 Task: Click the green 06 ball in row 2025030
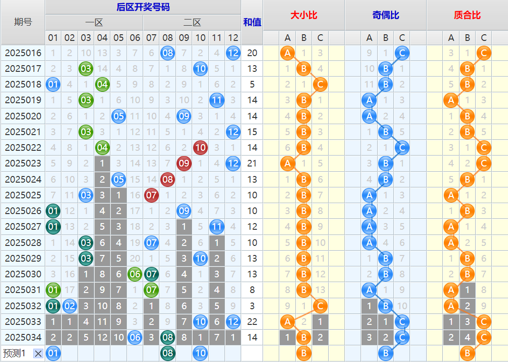pyautogui.click(x=135, y=274)
